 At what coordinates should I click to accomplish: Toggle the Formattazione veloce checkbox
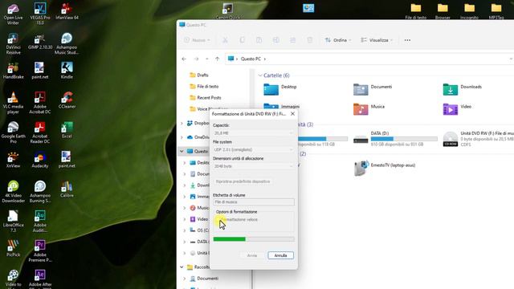coord(218,219)
